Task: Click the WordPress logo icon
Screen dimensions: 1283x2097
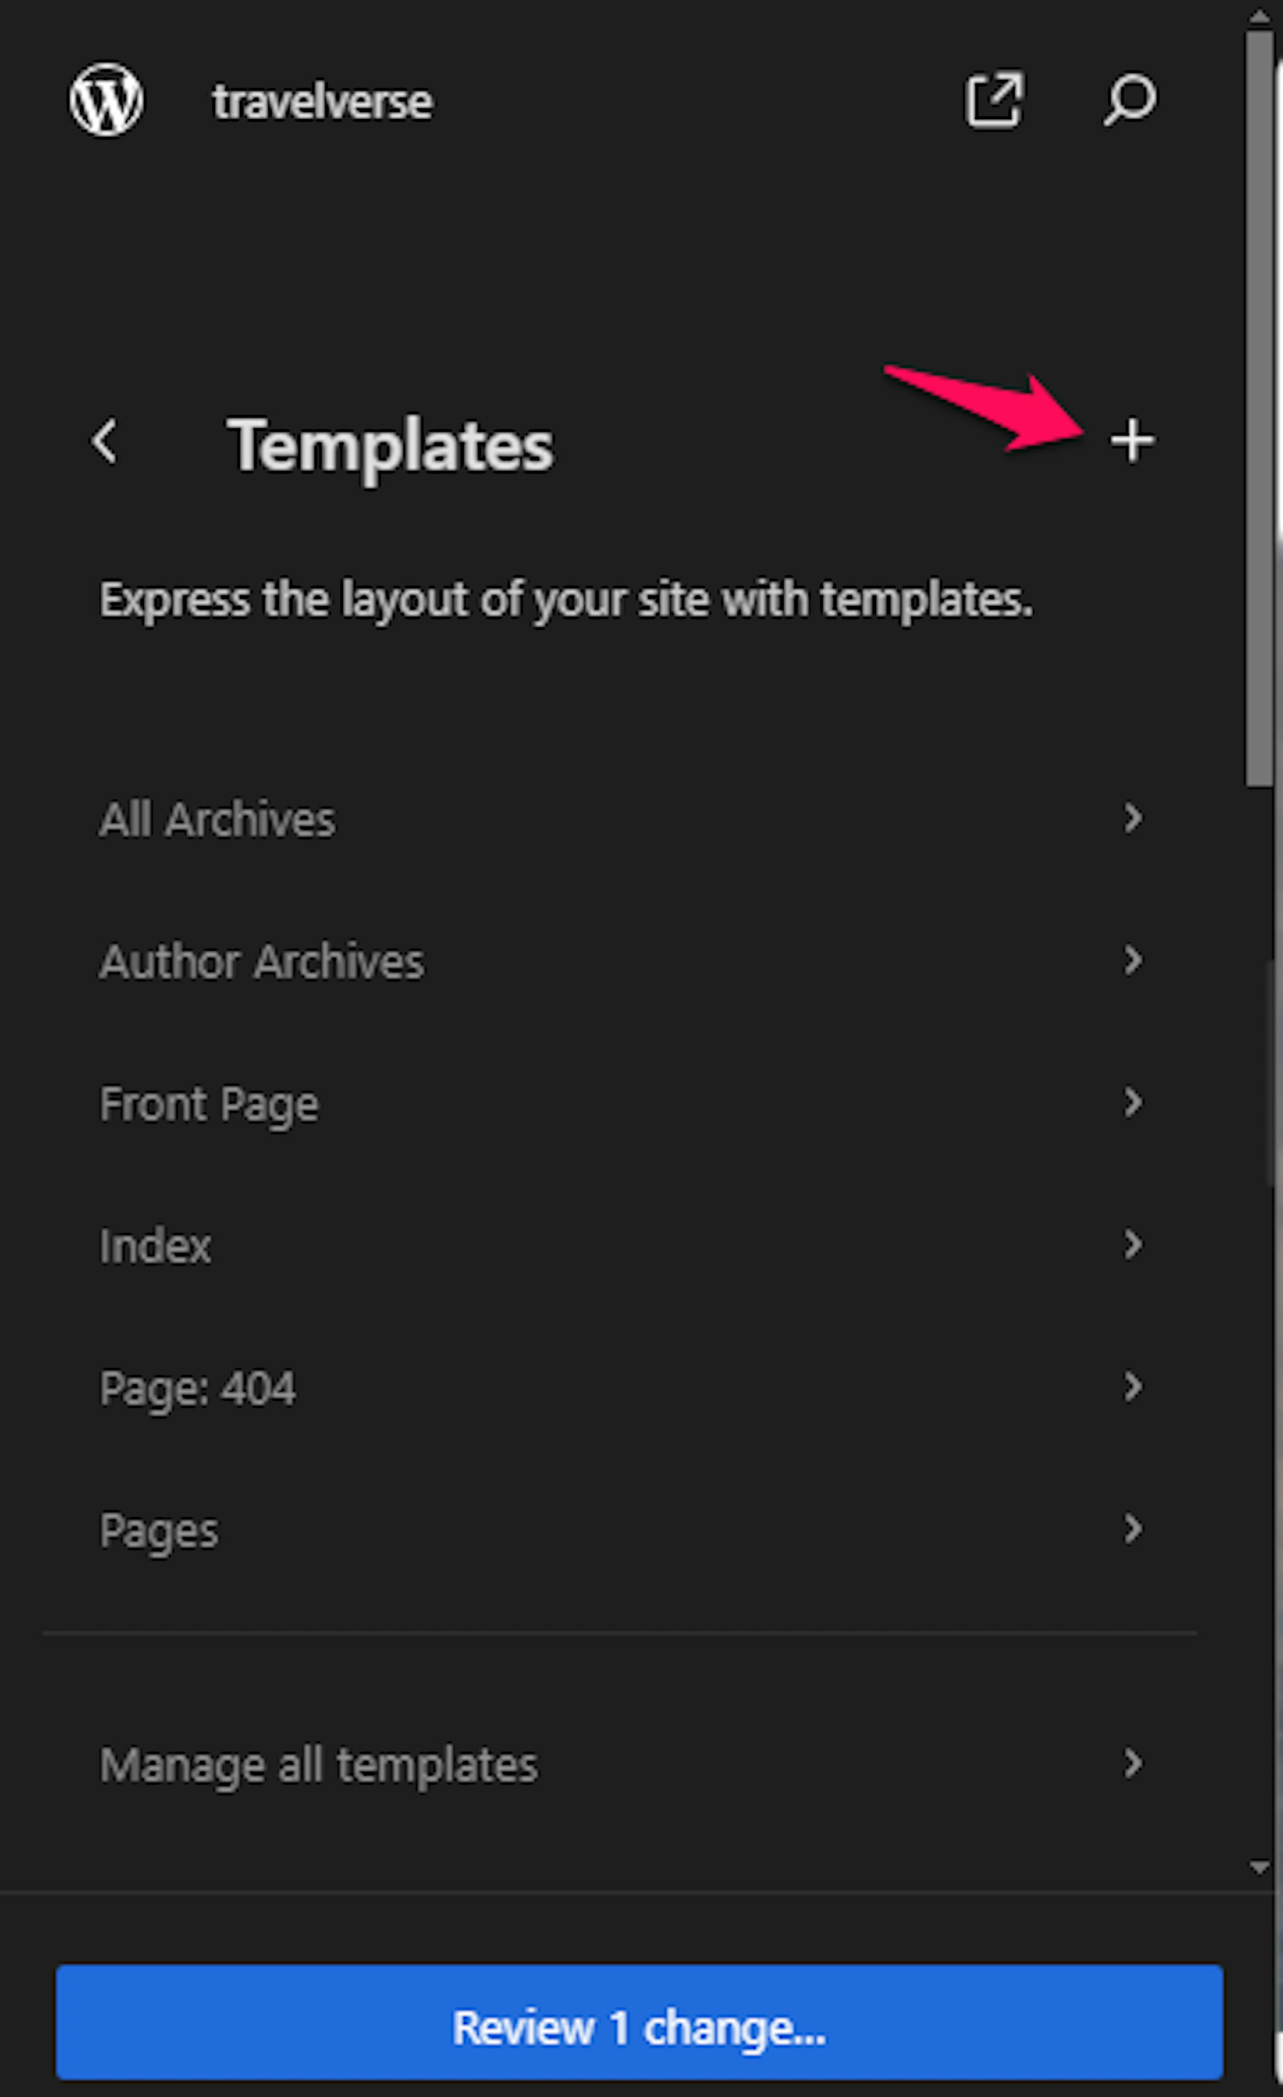Action: (106, 100)
